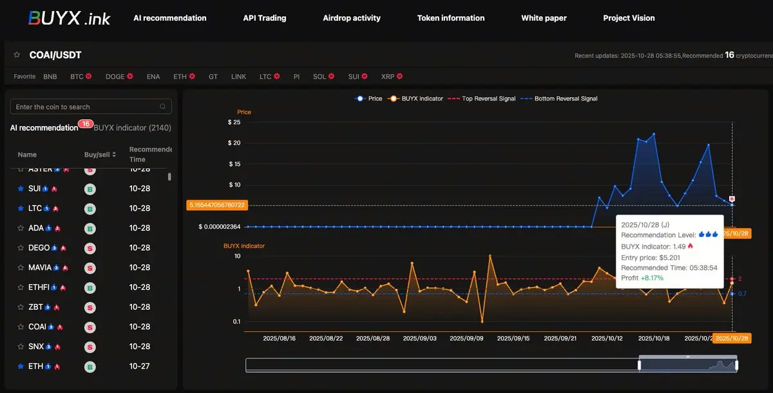This screenshot has height=393, width=773.
Task: Click the BUYX.ink logo
Action: pos(70,18)
